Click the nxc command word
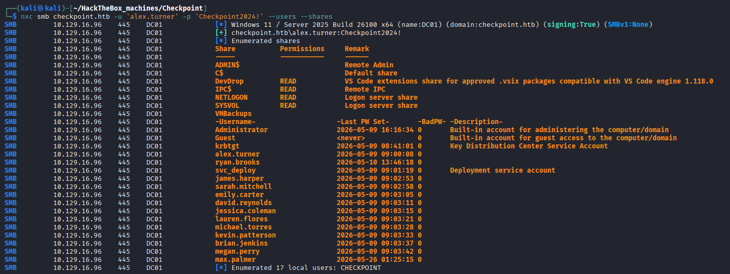This screenshot has width=730, height=274. tap(27, 16)
